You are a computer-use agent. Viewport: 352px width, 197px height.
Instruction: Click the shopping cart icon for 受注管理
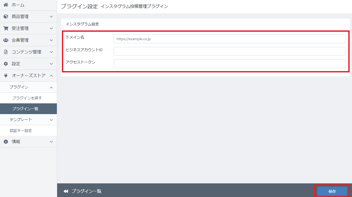[x=6, y=28]
